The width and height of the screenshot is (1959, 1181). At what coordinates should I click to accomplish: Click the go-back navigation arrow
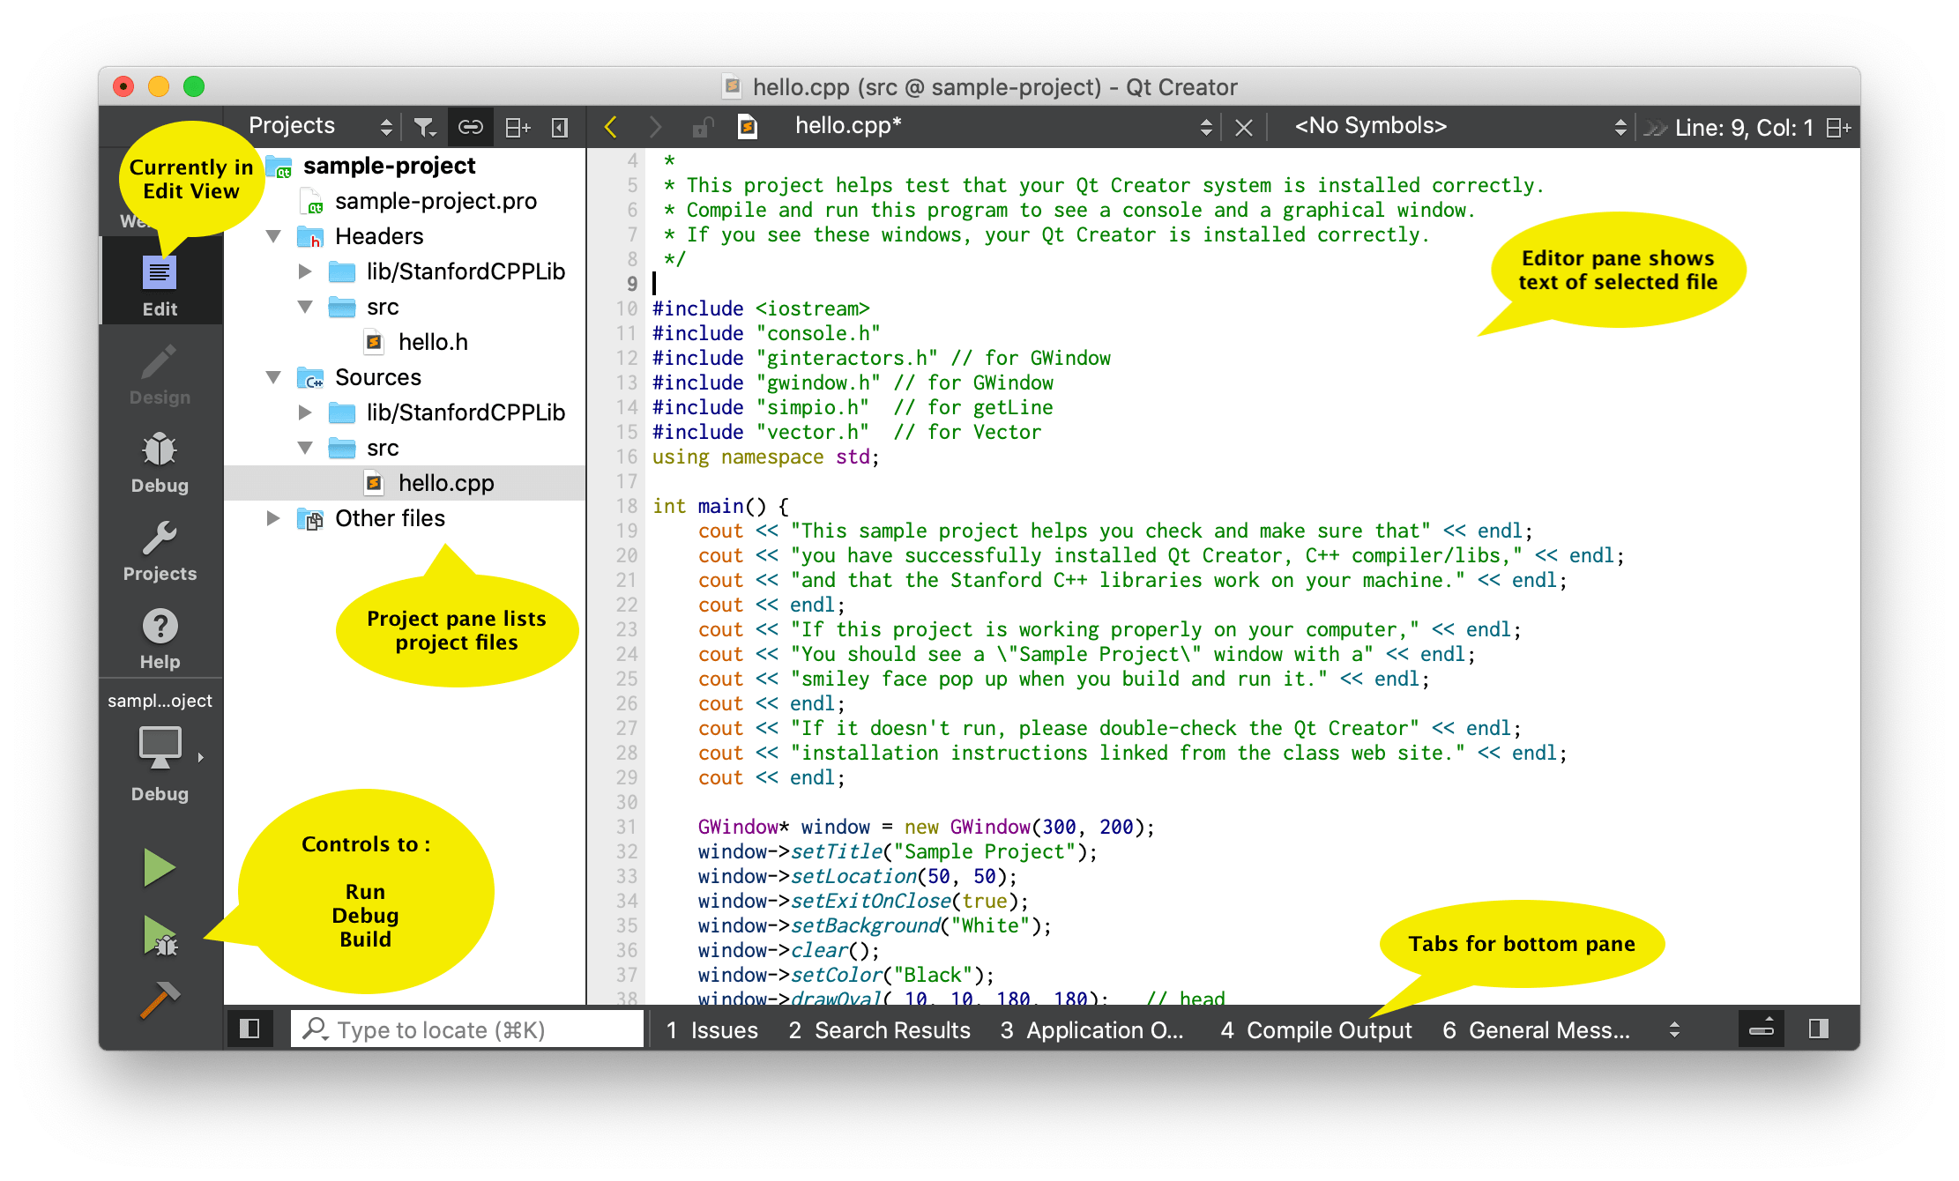(610, 126)
